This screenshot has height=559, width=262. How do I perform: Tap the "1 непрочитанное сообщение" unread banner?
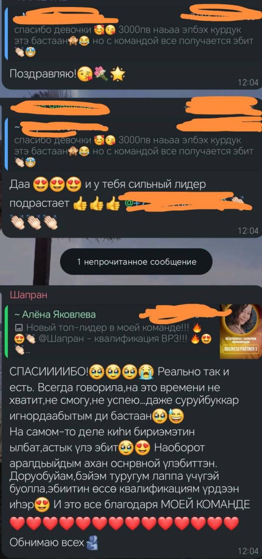tap(137, 262)
